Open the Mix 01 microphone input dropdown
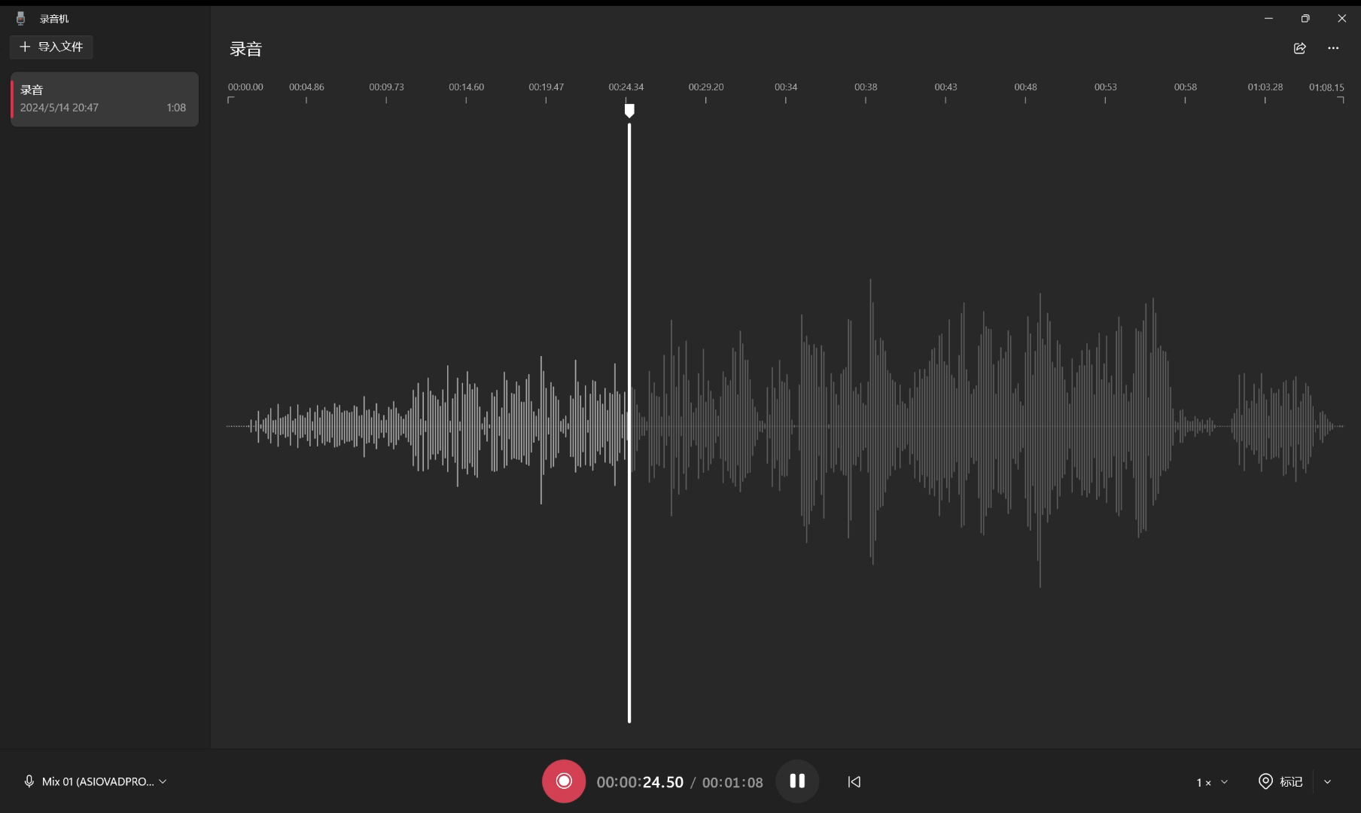Viewport: 1361px width, 813px height. coord(96,781)
